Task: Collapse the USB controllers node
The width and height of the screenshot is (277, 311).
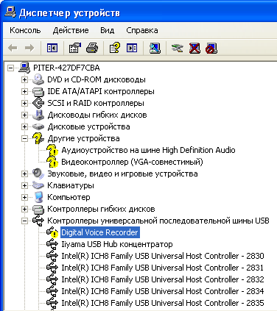Action: [x=24, y=221]
